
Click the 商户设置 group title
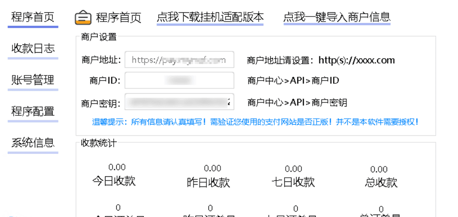click(x=99, y=37)
